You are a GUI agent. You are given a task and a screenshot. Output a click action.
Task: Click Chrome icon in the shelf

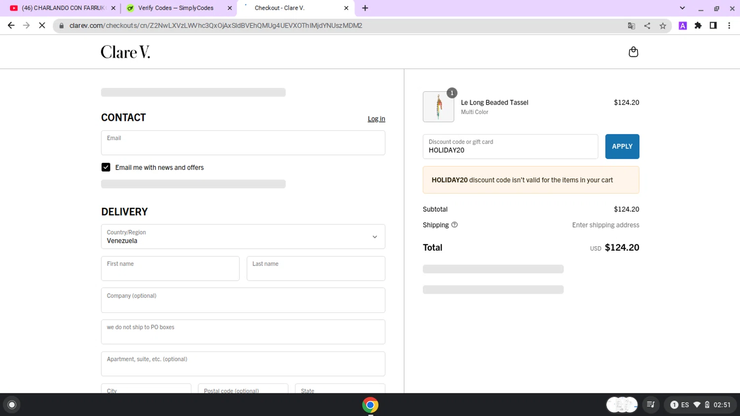(x=370, y=405)
